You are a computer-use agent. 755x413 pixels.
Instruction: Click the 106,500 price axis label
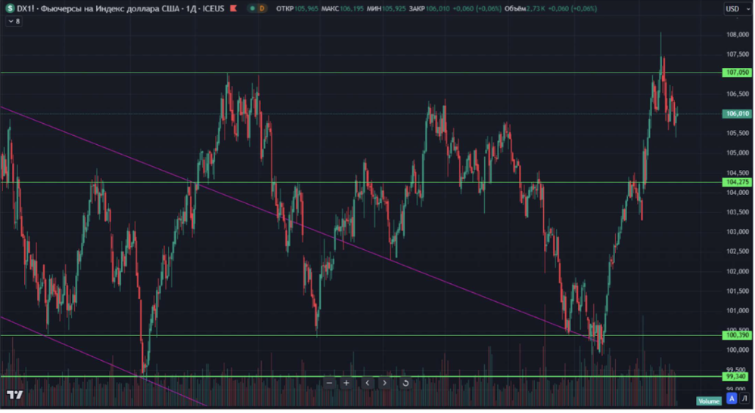tap(737, 94)
